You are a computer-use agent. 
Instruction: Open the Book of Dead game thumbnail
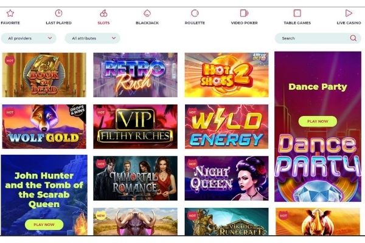[44, 75]
